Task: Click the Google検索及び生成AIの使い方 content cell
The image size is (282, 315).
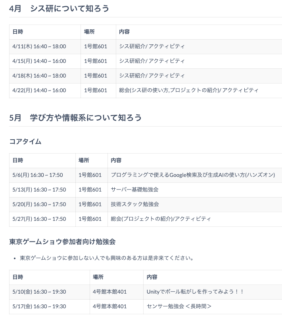Action: (193, 175)
